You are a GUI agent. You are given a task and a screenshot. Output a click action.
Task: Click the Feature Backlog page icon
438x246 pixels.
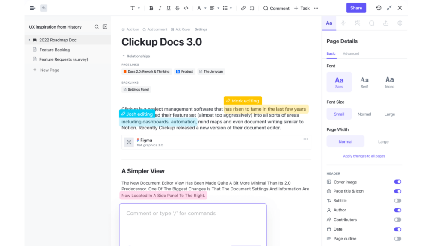pyautogui.click(x=35, y=50)
